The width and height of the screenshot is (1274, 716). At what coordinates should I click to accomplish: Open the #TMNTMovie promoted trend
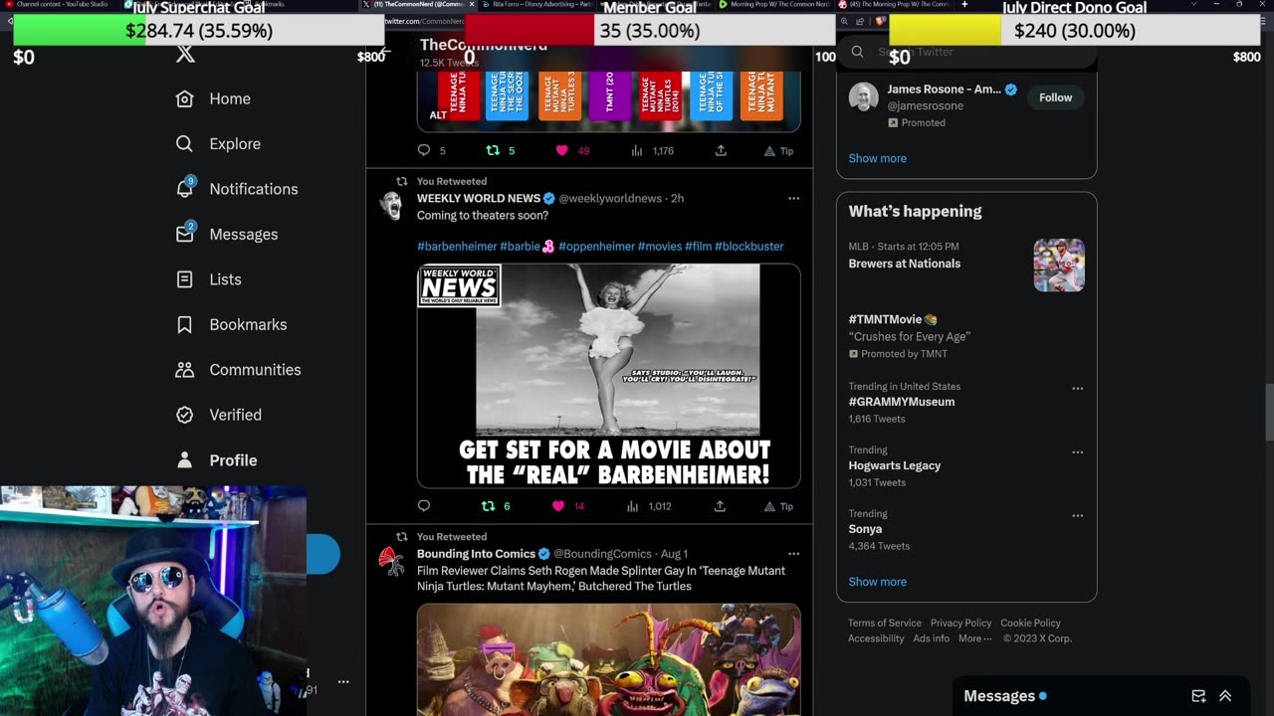click(x=886, y=319)
